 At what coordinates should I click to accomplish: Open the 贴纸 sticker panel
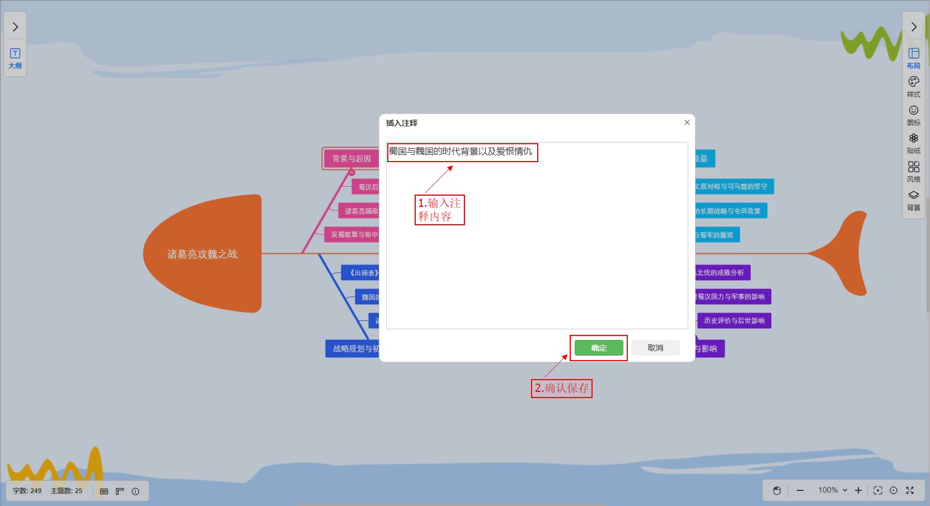tap(913, 143)
